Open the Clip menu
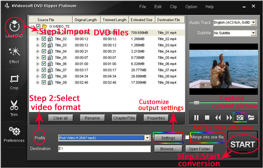 pyautogui.click(x=173, y=7)
